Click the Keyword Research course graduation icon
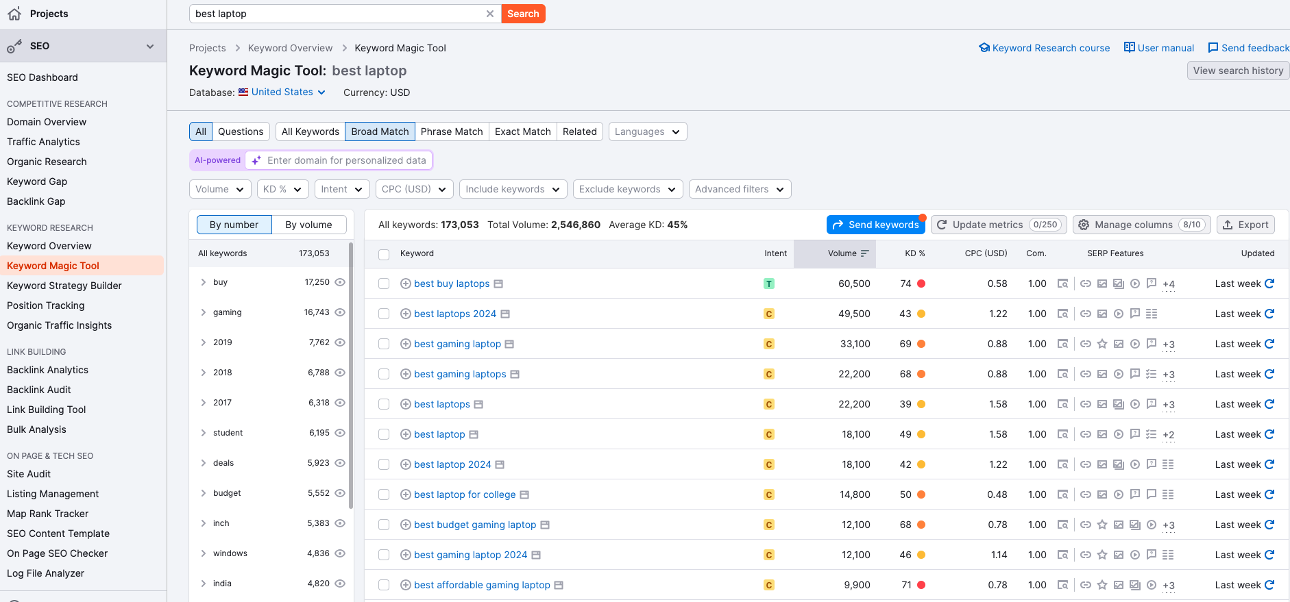 pos(984,48)
